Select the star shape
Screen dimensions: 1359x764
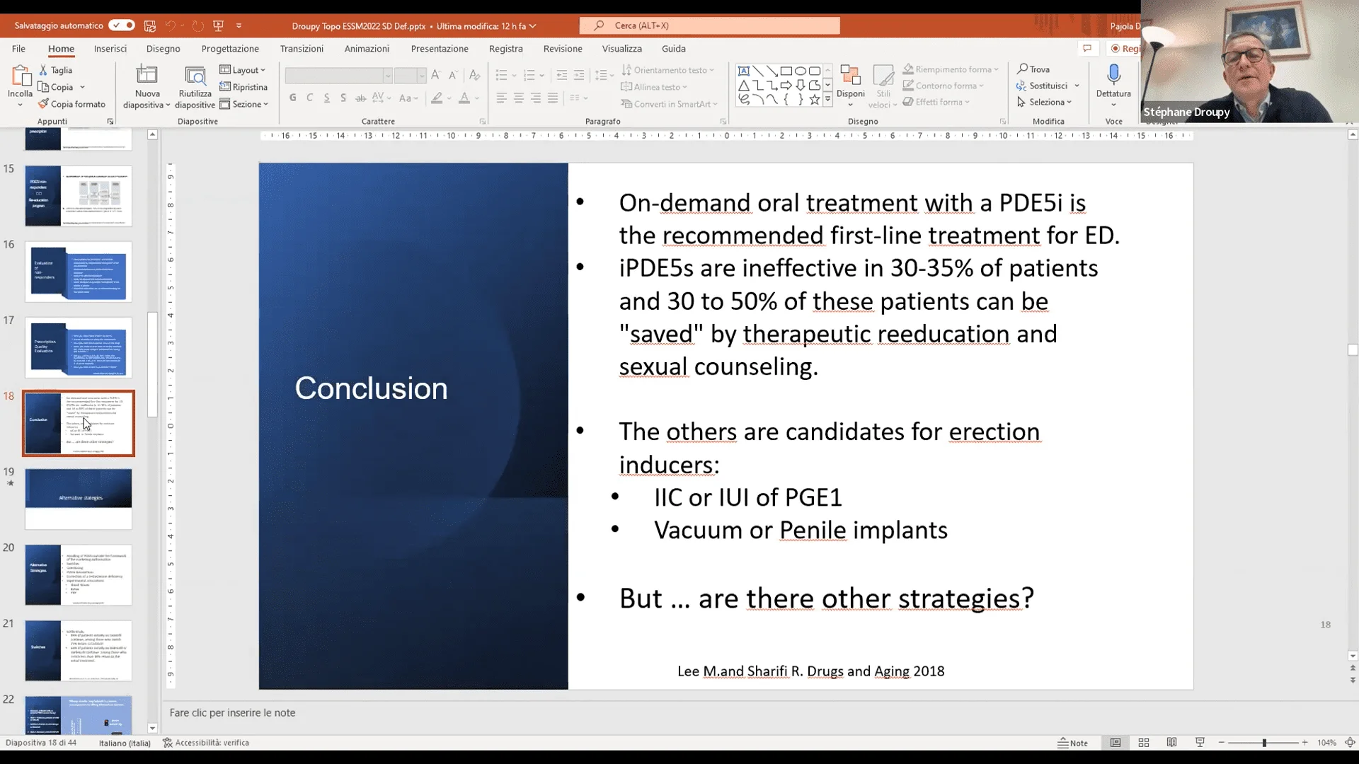pyautogui.click(x=815, y=100)
